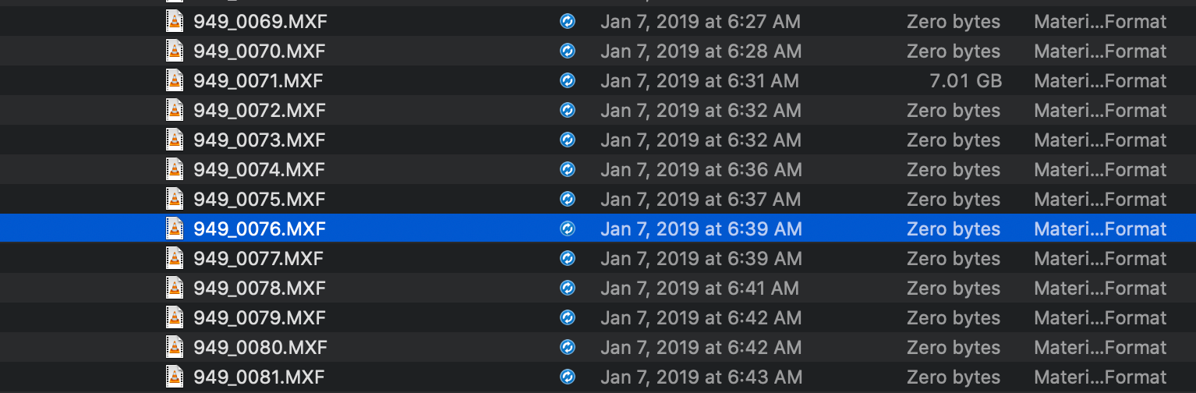Click the 7.01 GB size of 949_0071.MXF
The width and height of the screenshot is (1196, 393).
coord(965,80)
